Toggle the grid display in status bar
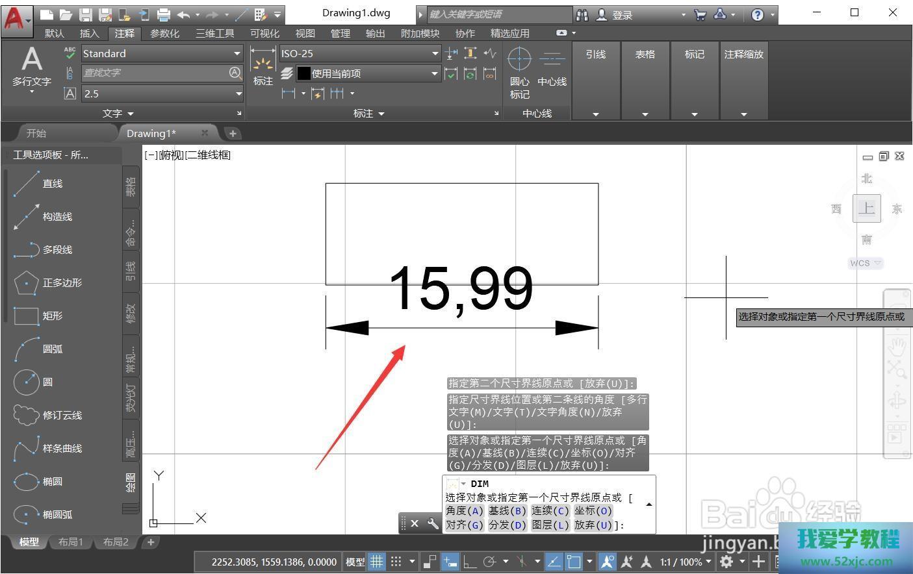 [376, 562]
